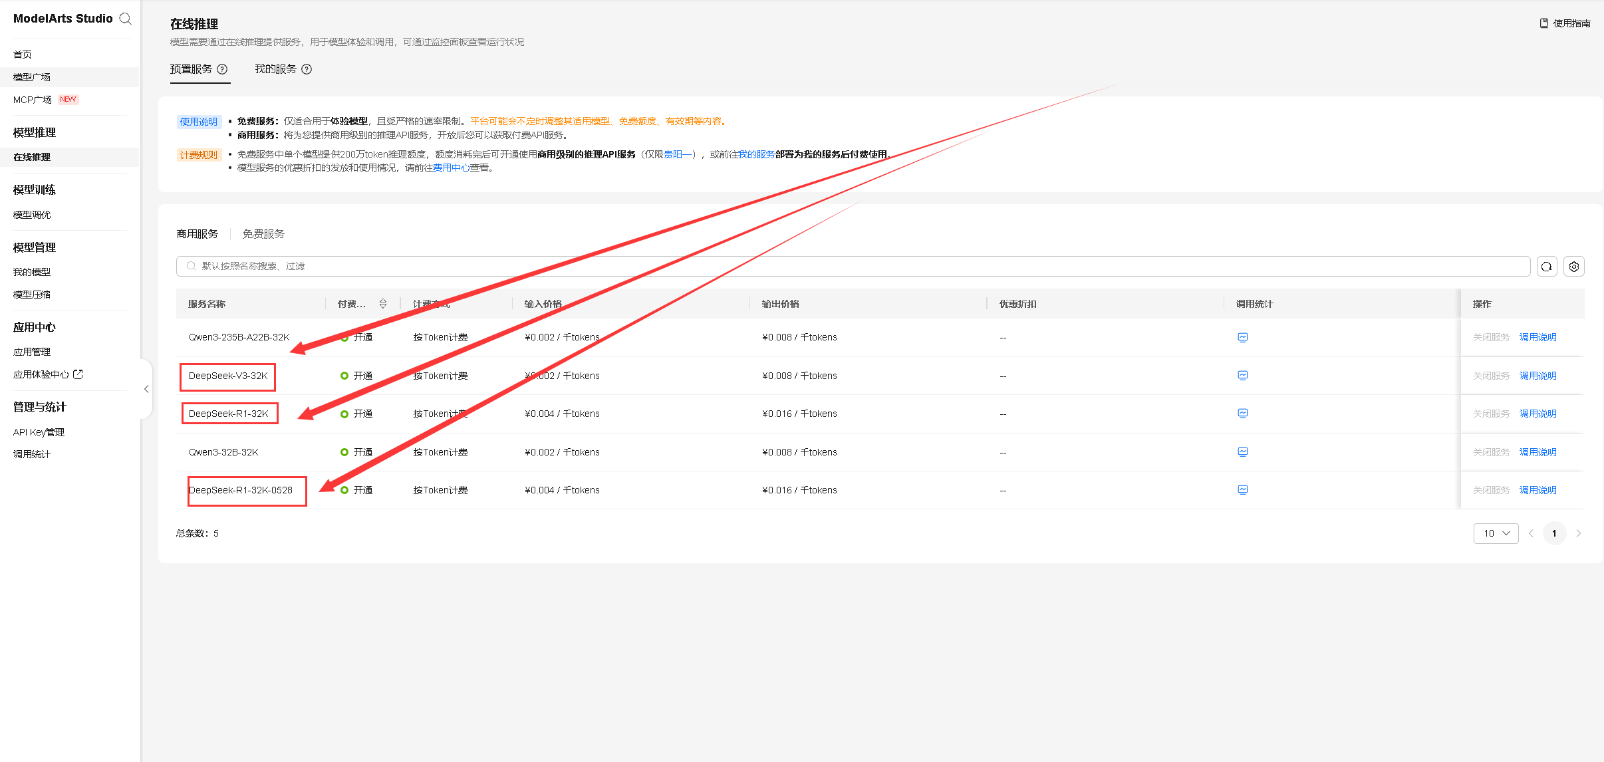Select the 商用服务 sub-tab
This screenshot has width=1604, height=762.
click(198, 234)
